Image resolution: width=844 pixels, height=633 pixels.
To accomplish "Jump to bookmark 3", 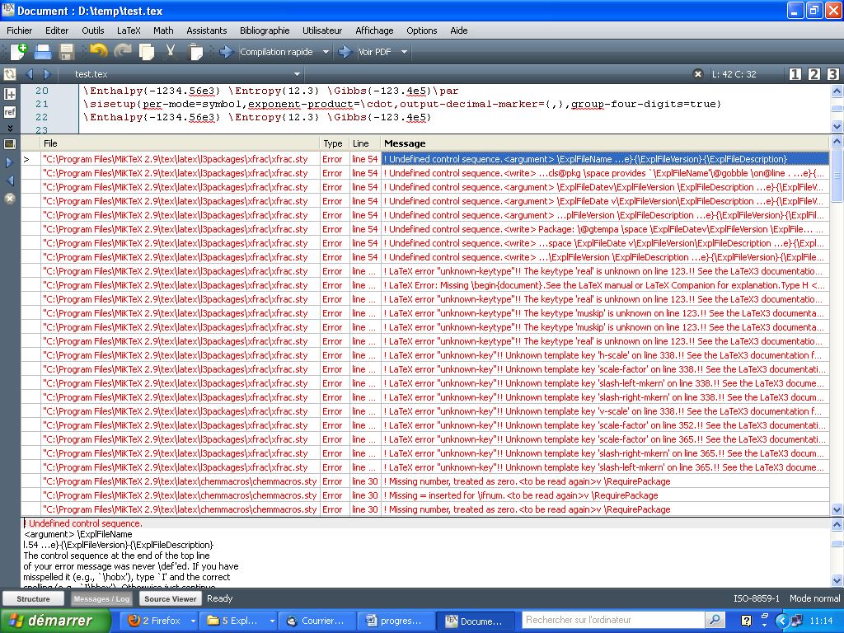I will (832, 74).
